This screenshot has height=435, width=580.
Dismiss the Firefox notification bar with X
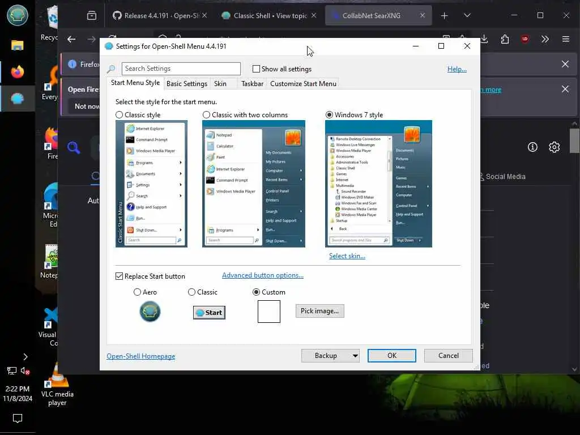pyautogui.click(x=565, y=64)
